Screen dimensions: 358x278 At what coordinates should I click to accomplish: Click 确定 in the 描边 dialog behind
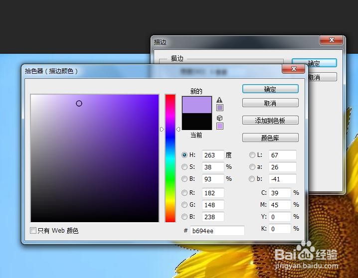coord(314,63)
